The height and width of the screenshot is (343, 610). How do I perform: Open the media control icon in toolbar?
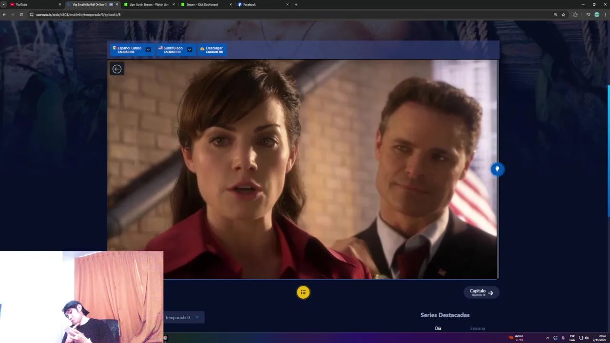tap(588, 15)
